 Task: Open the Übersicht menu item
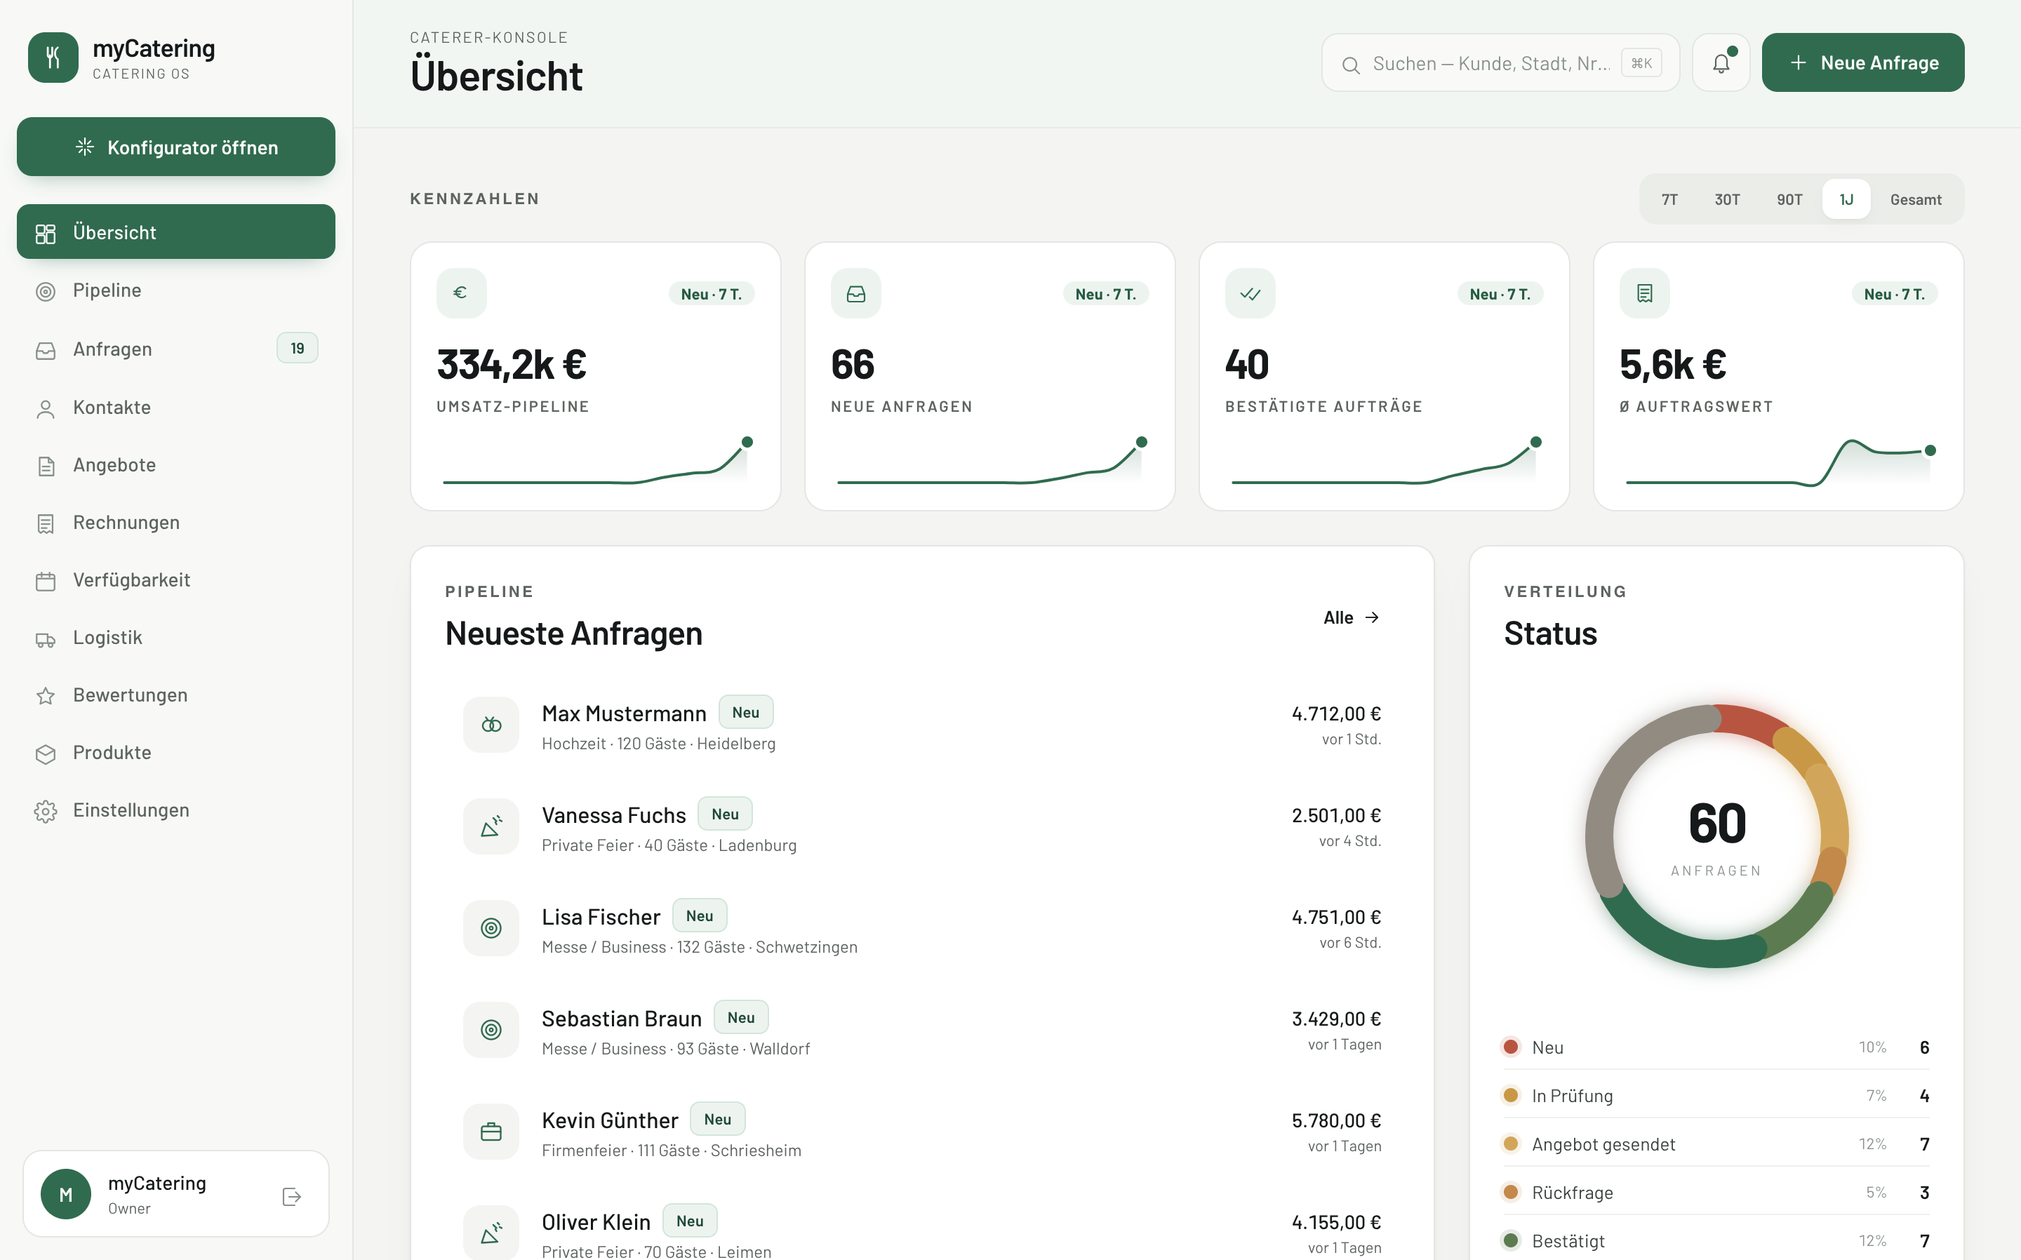coord(176,232)
